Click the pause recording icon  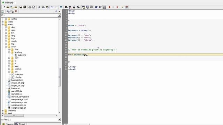tap(114, 7)
